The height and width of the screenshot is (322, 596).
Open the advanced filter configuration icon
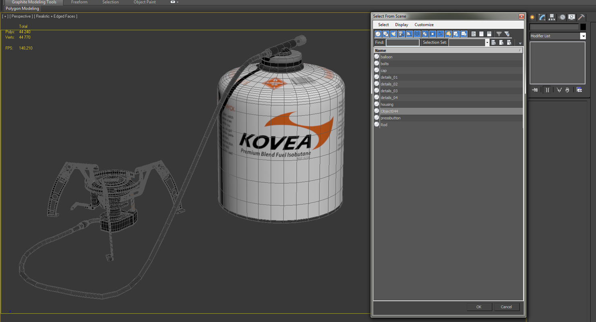click(x=507, y=34)
